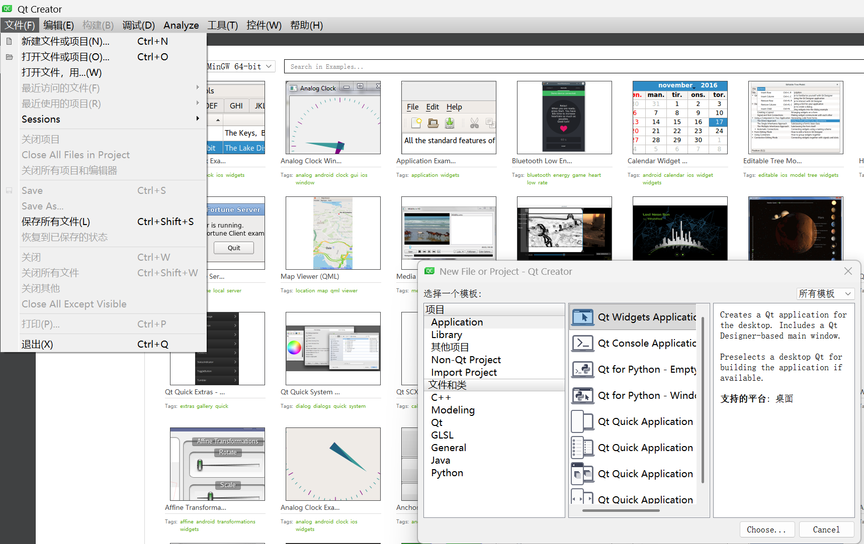Select the Qt file category
Screen dimensions: 864x544
click(494, 422)
